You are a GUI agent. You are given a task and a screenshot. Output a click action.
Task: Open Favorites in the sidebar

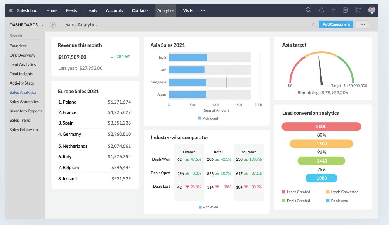[x=18, y=46]
